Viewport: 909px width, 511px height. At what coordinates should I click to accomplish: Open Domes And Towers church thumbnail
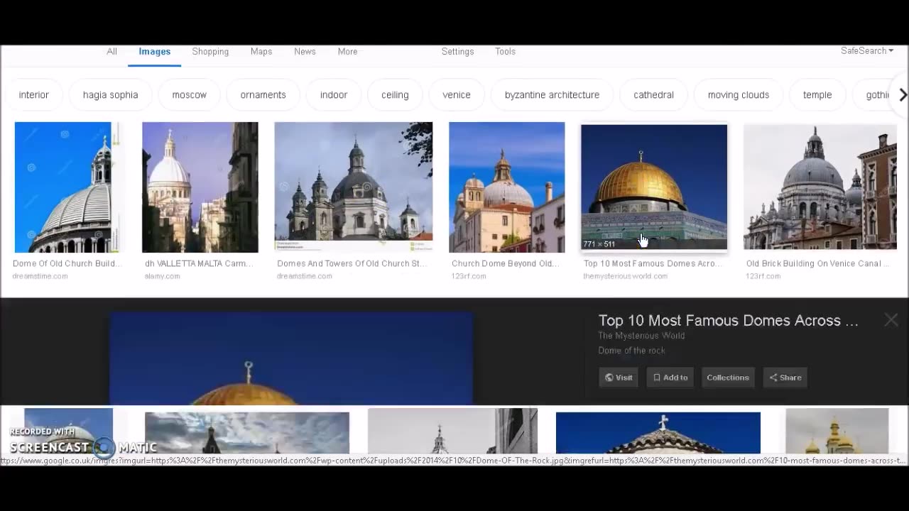pyautogui.click(x=354, y=187)
